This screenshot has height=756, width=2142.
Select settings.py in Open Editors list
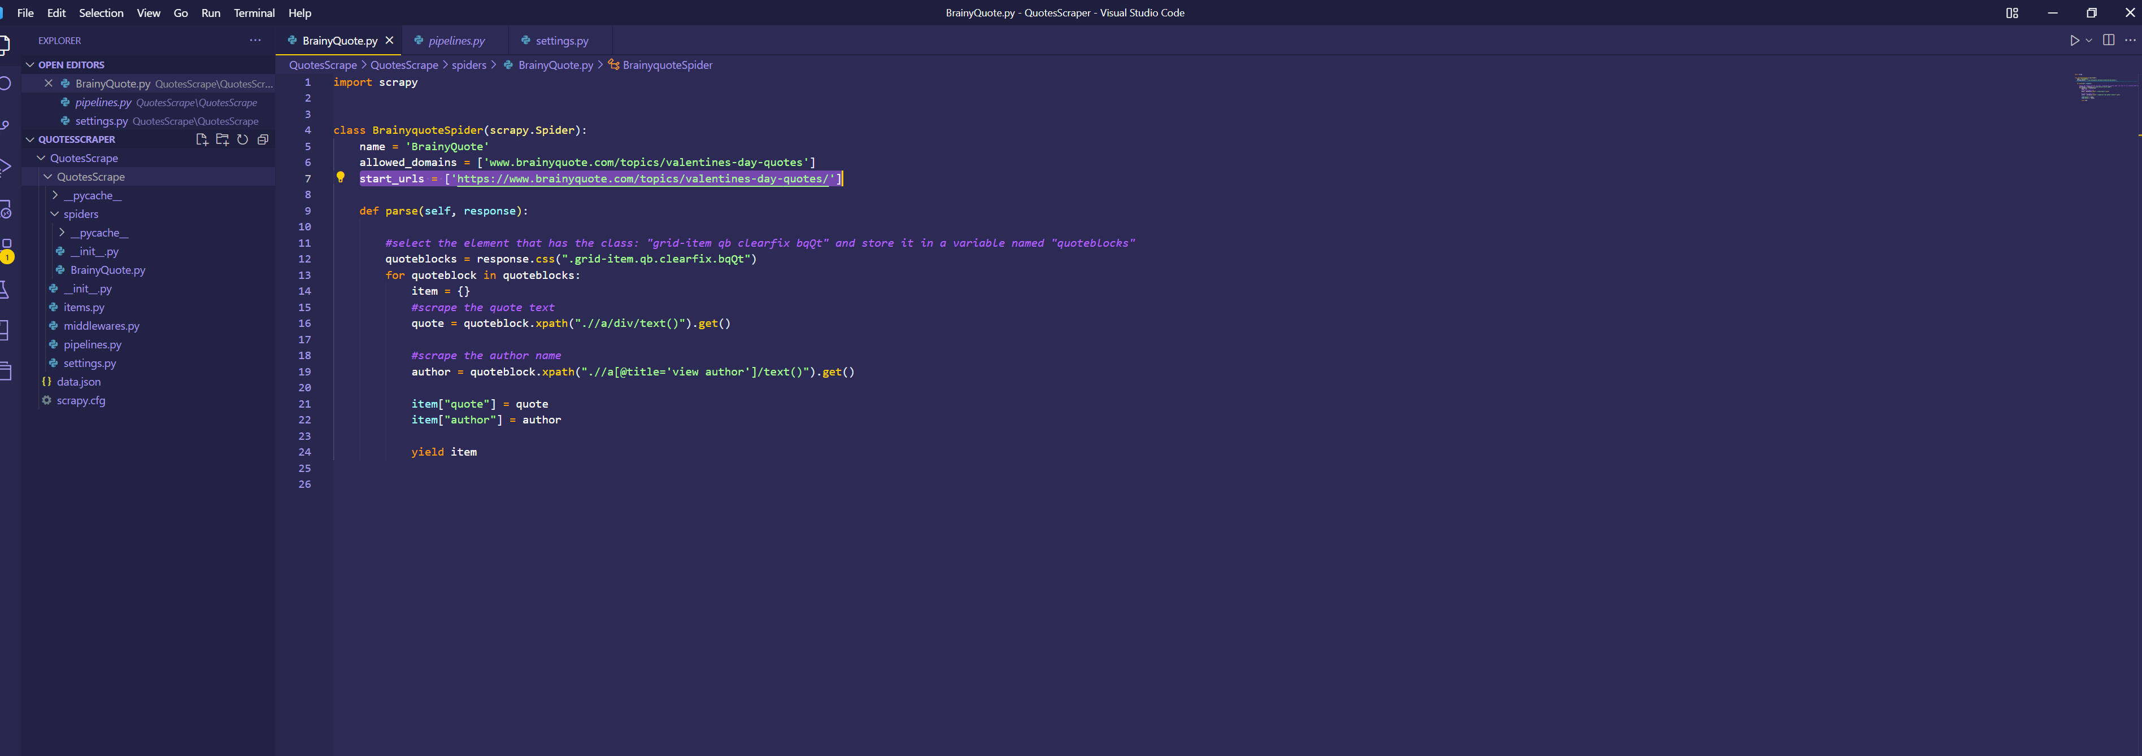point(148,120)
